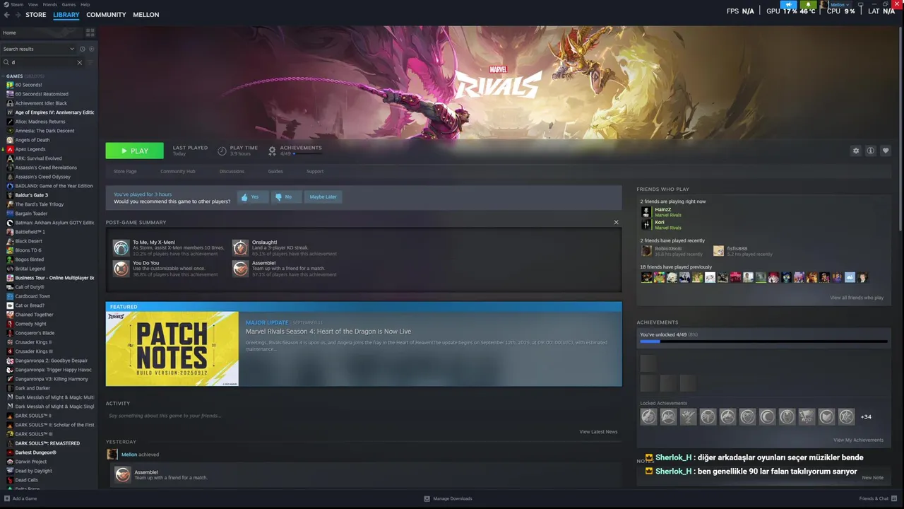Close the Post-Game Summary panel
The height and width of the screenshot is (509, 904).
pyautogui.click(x=616, y=222)
